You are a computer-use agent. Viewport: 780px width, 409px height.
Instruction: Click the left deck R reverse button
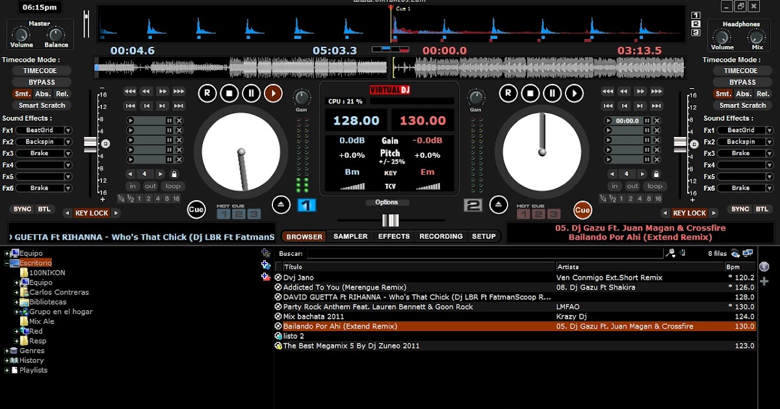point(207,93)
